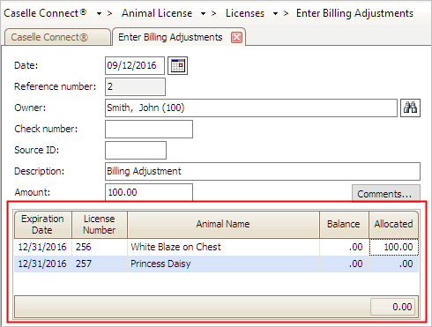Expand the Caselle Connect breadcrumb dropdown arrow

(x=99, y=13)
